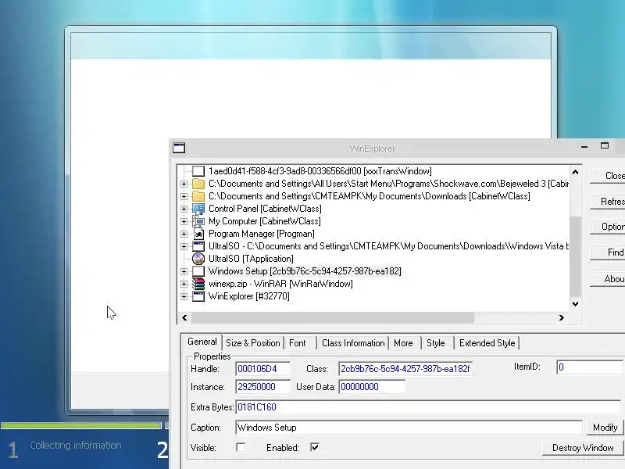Image resolution: width=625 pixels, height=469 pixels.
Task: Click the horizontal scrollbar thumb of the window list
Action: (333, 318)
